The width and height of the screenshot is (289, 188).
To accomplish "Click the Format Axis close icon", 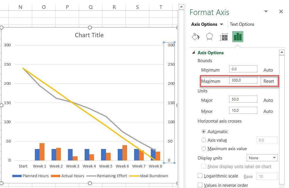I will (281, 11).
